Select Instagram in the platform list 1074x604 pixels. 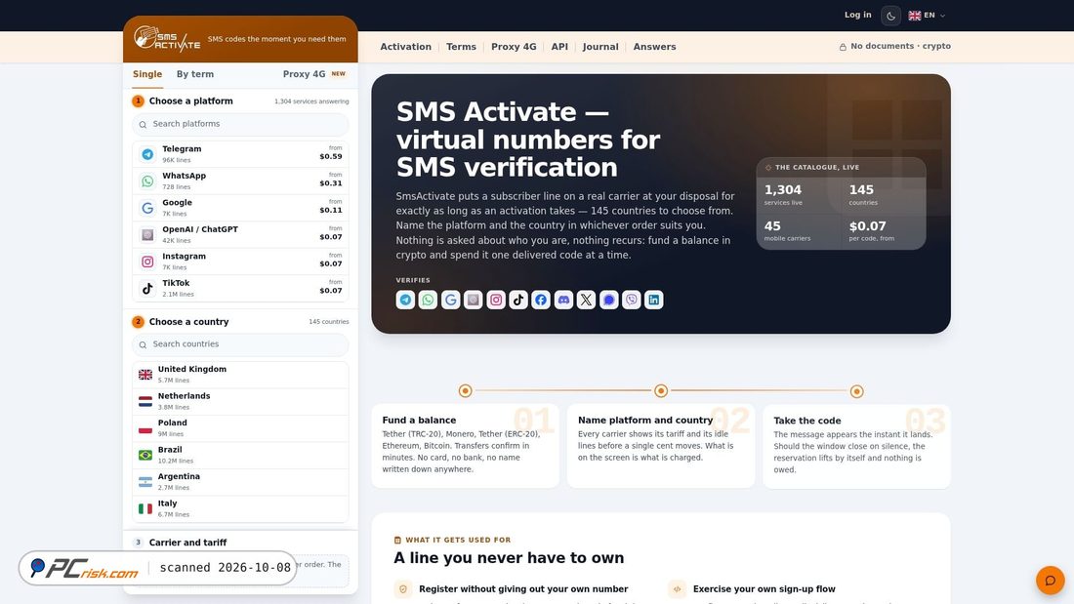[x=240, y=261]
